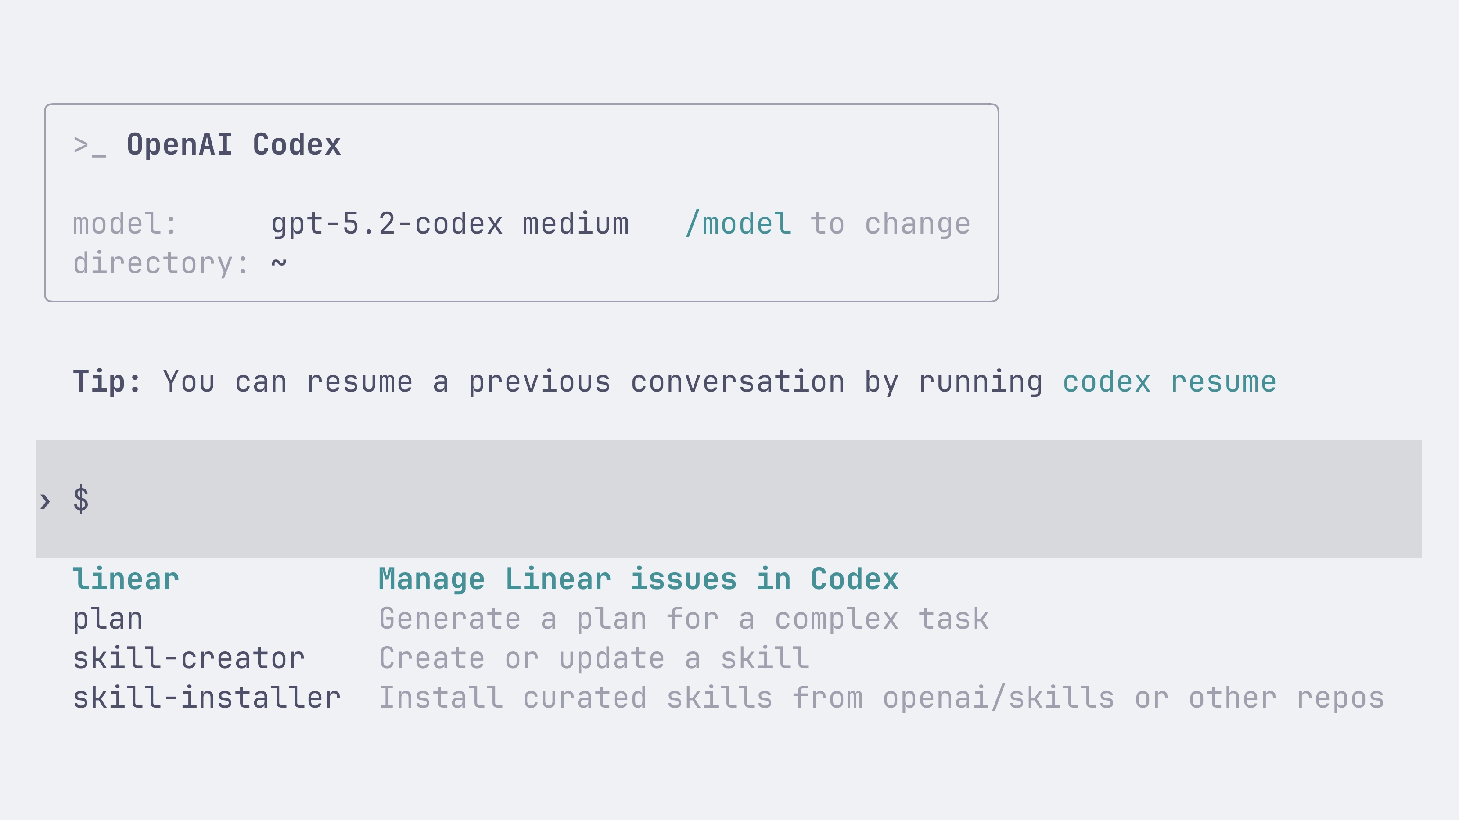Screen dimensions: 1459x820
Task: Click the 'Create or update a skill' description
Action: pyautogui.click(x=593, y=658)
